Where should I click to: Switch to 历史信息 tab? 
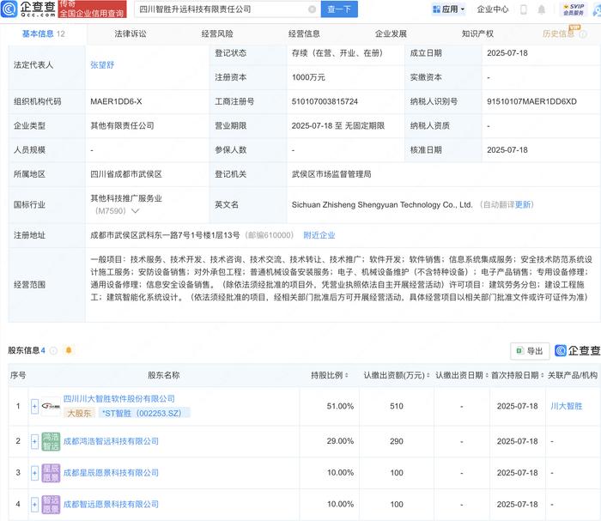tap(558, 33)
